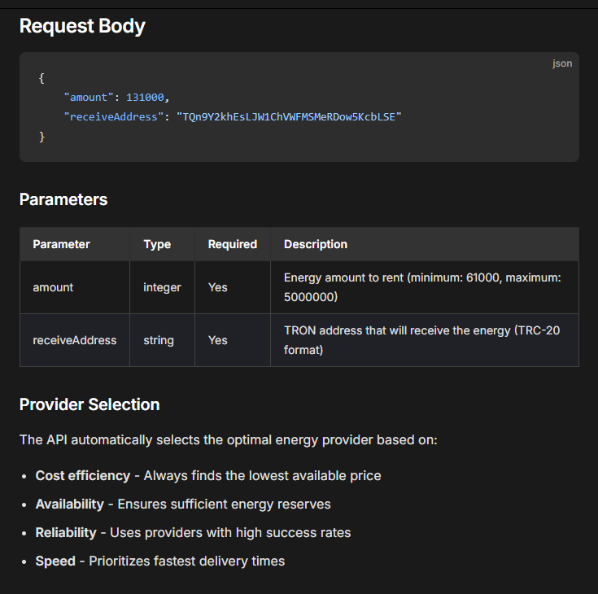The width and height of the screenshot is (598, 594).
Task: Click the amount parameter name cell
Action: (x=53, y=287)
